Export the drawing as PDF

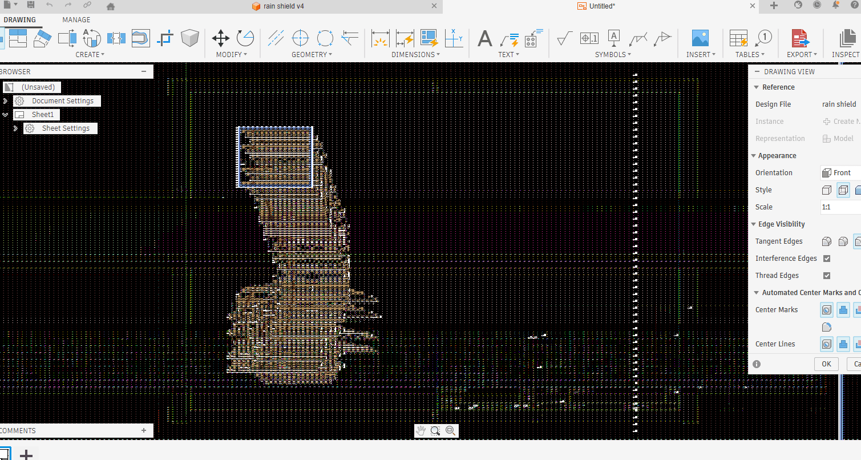[x=801, y=39]
